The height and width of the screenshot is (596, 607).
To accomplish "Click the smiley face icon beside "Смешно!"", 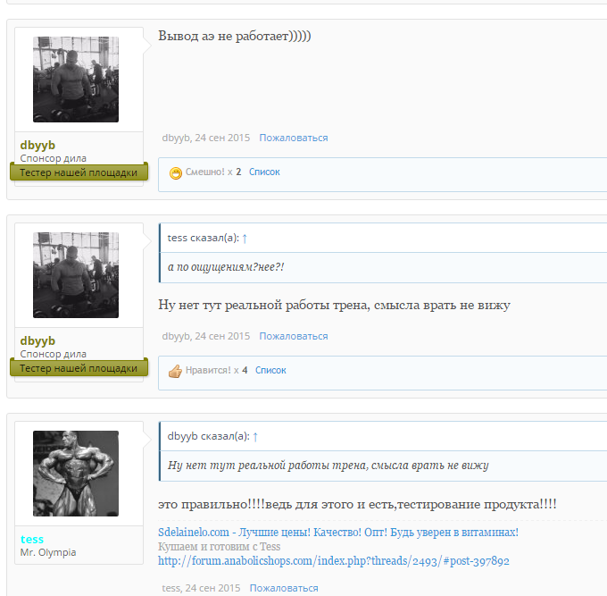I will pos(176,172).
